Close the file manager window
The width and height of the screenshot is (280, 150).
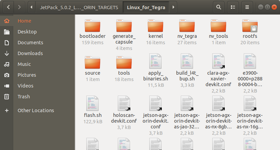pos(274,7)
